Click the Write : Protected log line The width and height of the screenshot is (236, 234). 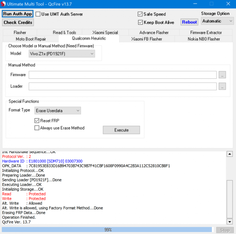pyautogui.click(x=24, y=199)
